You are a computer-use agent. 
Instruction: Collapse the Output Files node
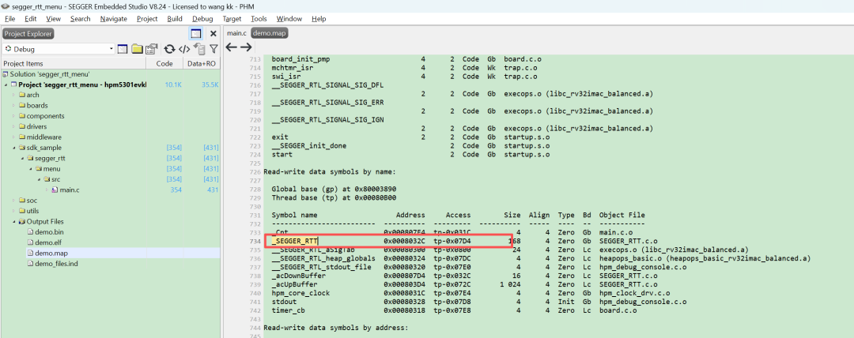tap(14, 221)
